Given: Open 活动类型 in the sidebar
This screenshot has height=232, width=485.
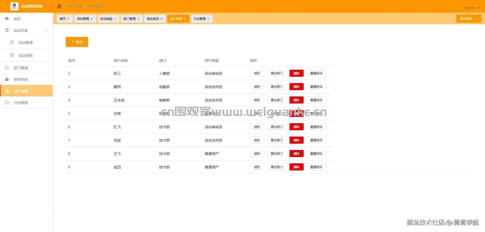Looking at the screenshot, I should point(26,55).
